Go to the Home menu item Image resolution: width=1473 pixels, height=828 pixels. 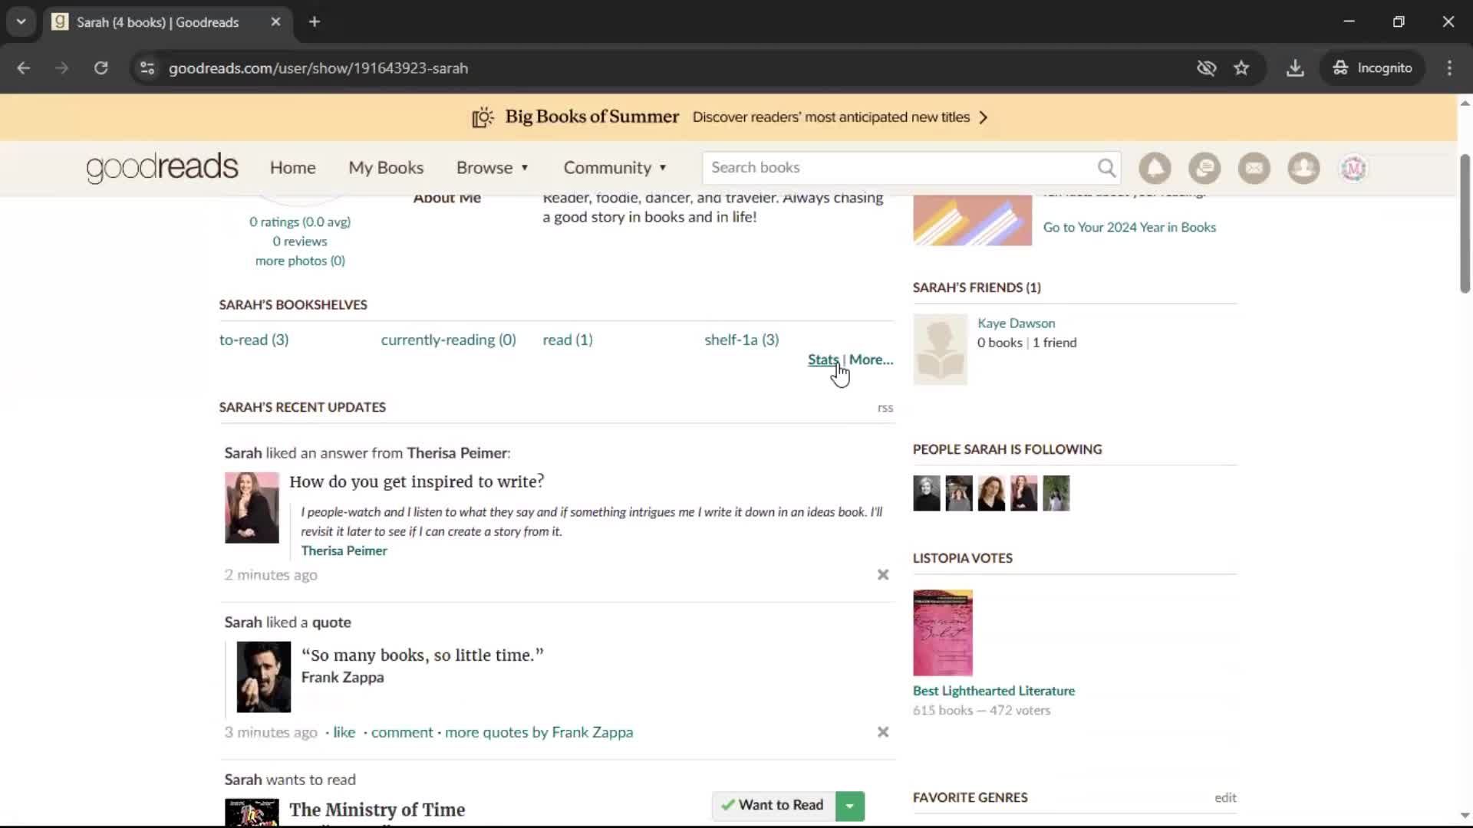[292, 168]
